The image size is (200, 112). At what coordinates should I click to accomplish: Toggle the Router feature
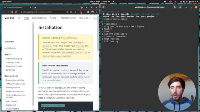107,29
